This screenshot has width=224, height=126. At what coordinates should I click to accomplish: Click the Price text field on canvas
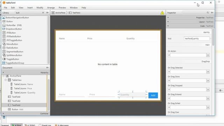101,94
